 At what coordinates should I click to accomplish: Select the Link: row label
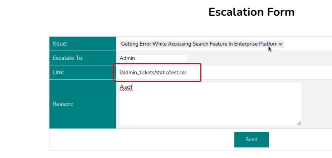[58, 72]
